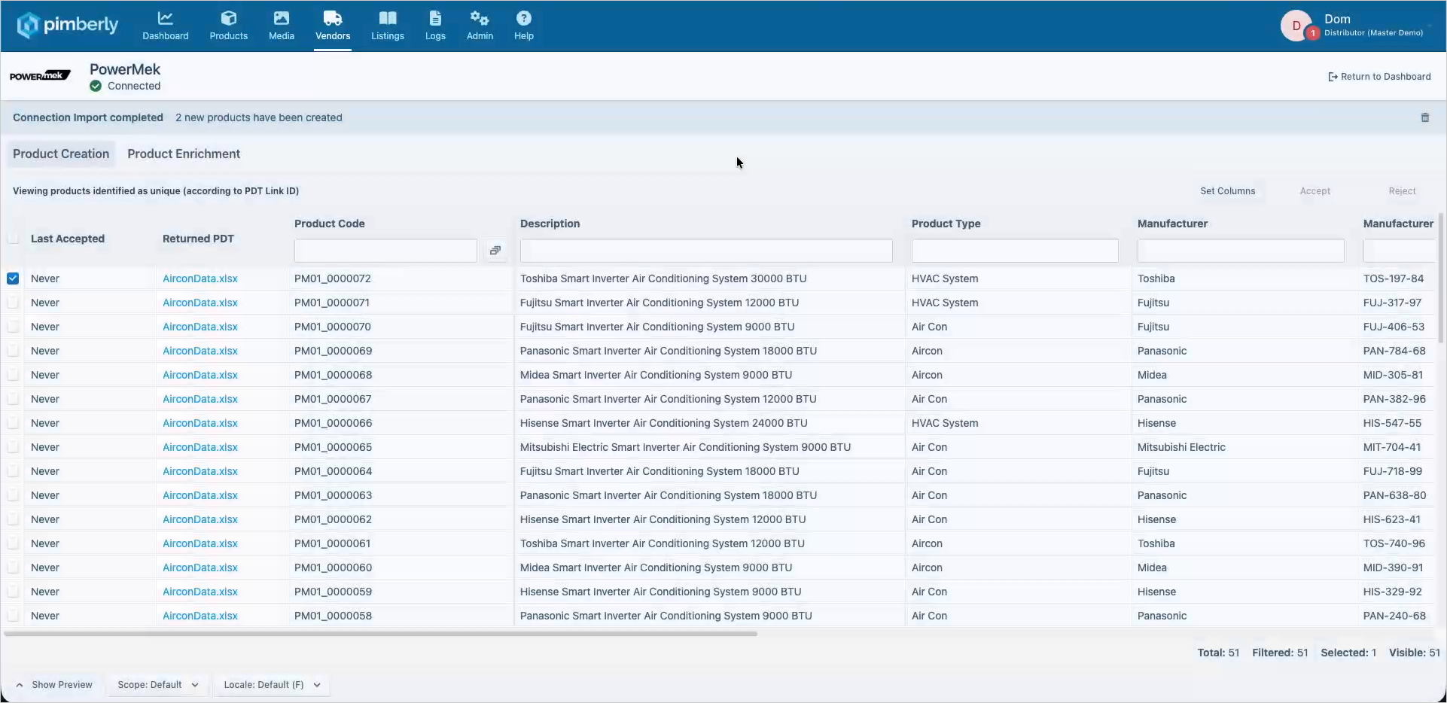Uncheck the PM01_0000072 row checkbox
Viewport: 1447px width, 703px height.
pyautogui.click(x=13, y=278)
